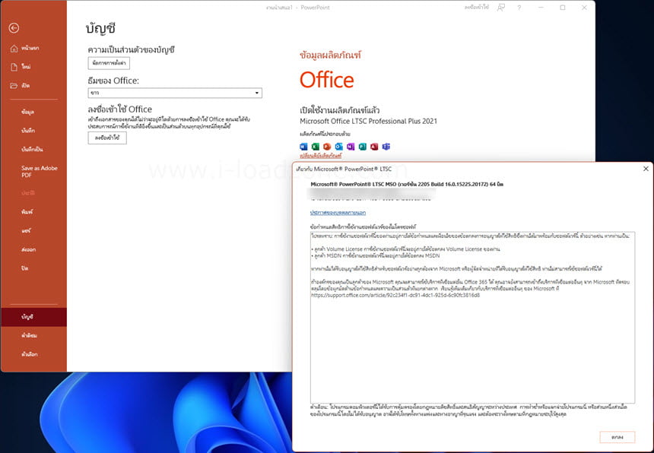Open Home (หน้าแรก) page icon in sidebar

tap(14, 49)
